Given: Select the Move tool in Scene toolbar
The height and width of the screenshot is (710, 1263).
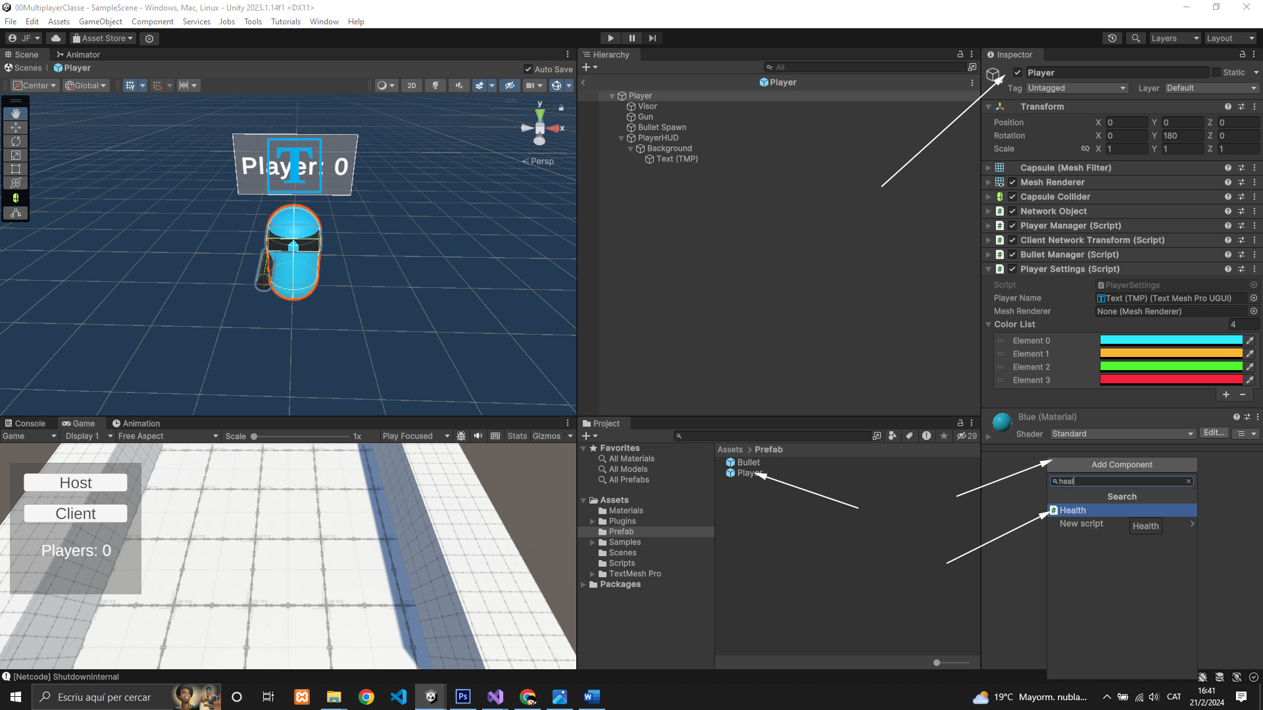Looking at the screenshot, I should point(16,128).
